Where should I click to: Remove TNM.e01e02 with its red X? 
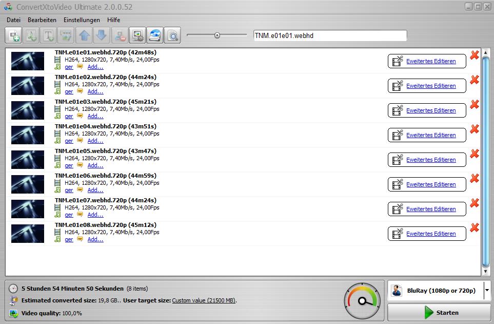tap(475, 80)
